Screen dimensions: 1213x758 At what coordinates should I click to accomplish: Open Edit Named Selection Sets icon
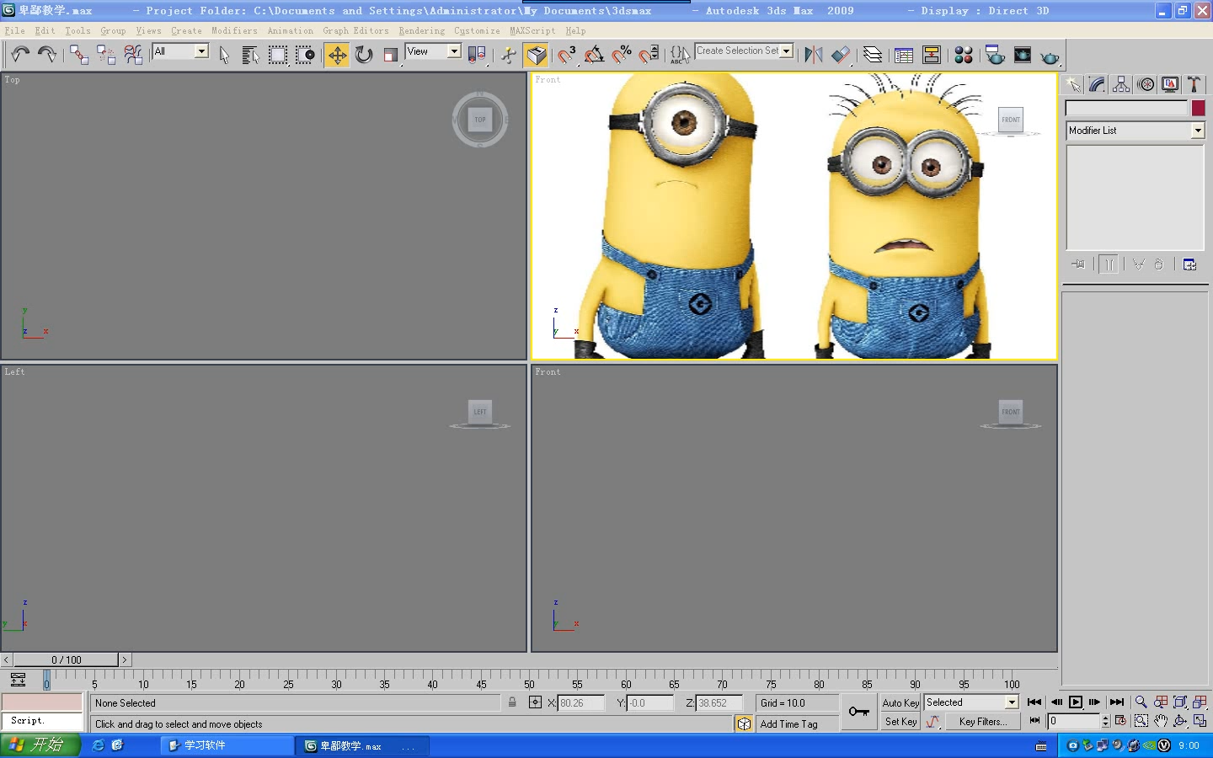680,55
